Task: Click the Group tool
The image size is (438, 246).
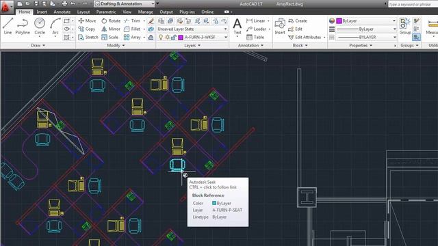Action: click(x=404, y=26)
